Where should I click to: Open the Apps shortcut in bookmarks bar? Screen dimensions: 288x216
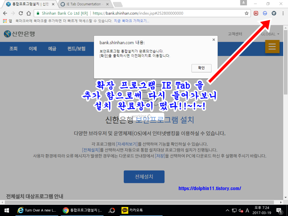click(x=7, y=21)
